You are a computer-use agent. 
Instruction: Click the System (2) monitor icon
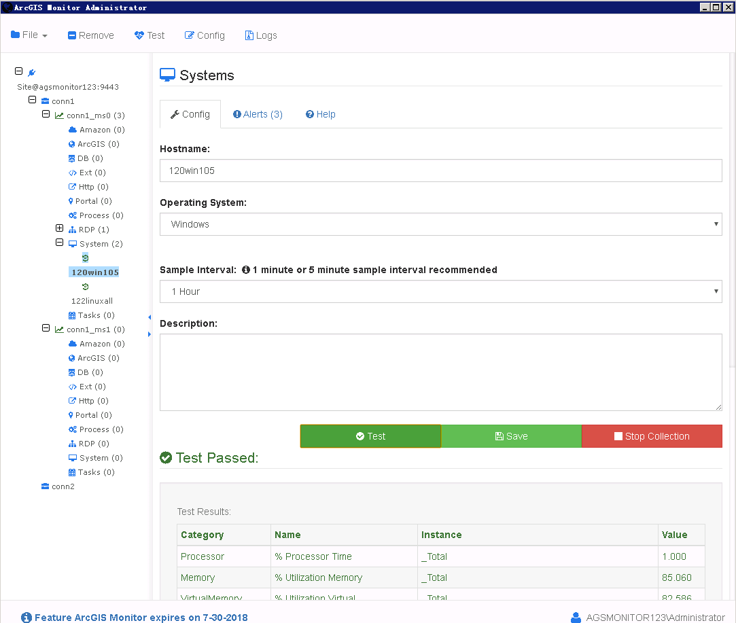tap(73, 244)
